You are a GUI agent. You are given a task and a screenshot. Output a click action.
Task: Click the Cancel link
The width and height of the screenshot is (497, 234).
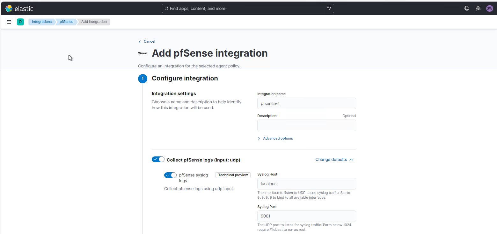point(147,42)
